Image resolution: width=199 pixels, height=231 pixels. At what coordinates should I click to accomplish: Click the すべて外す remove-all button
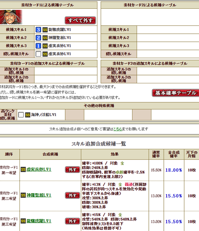tap(80, 20)
